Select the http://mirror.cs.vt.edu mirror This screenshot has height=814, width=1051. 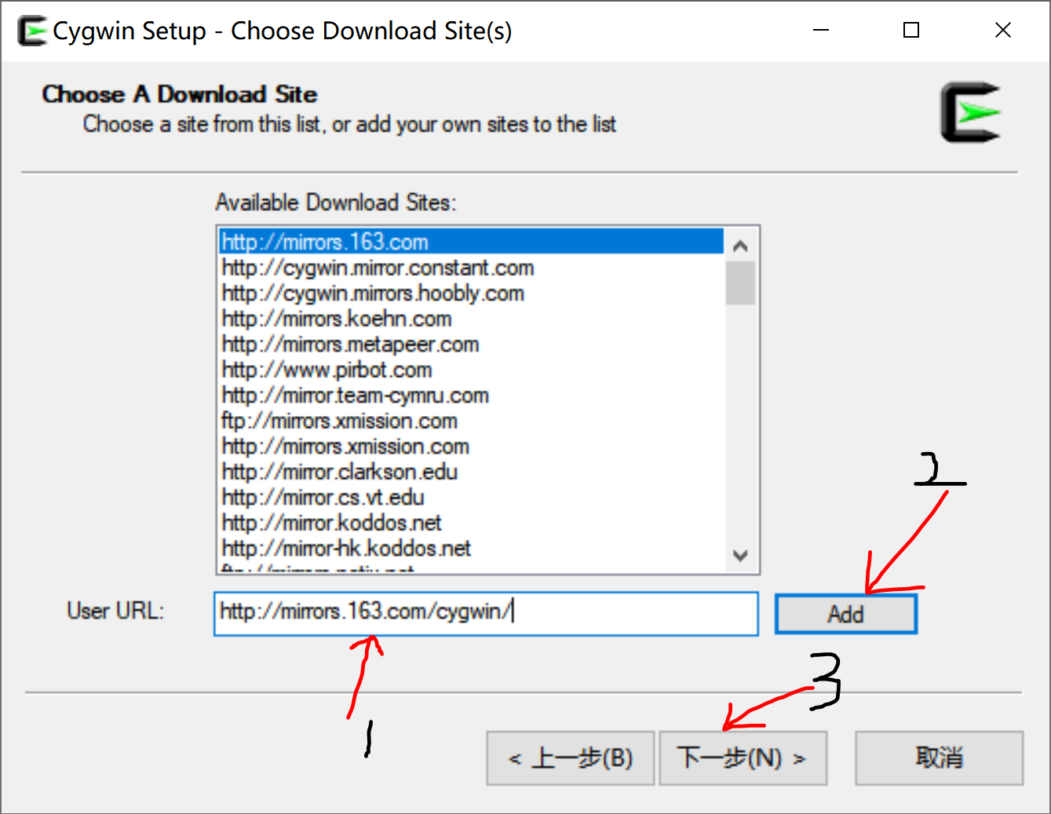[x=471, y=497]
